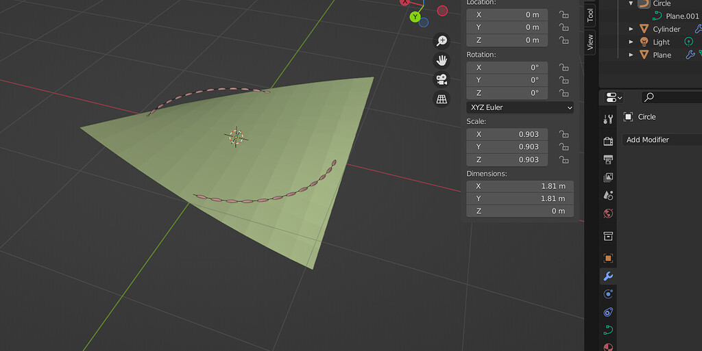Image resolution: width=702 pixels, height=351 pixels.
Task: Click the negative X red circle on gizmo
Action: tap(442, 11)
